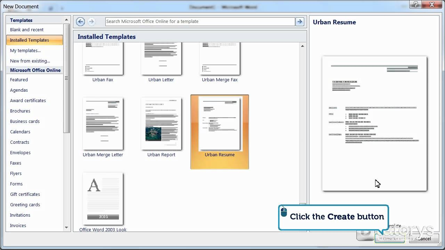Open the Envelopes category
This screenshot has width=445, height=250.
(34, 152)
